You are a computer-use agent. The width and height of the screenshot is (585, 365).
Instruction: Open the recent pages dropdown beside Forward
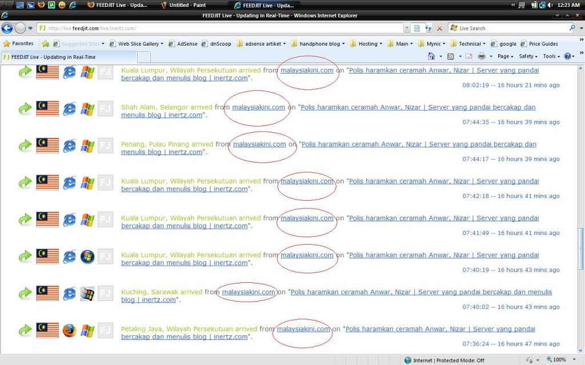tap(31, 29)
